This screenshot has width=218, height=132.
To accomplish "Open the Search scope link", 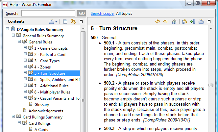I will click(103, 13).
